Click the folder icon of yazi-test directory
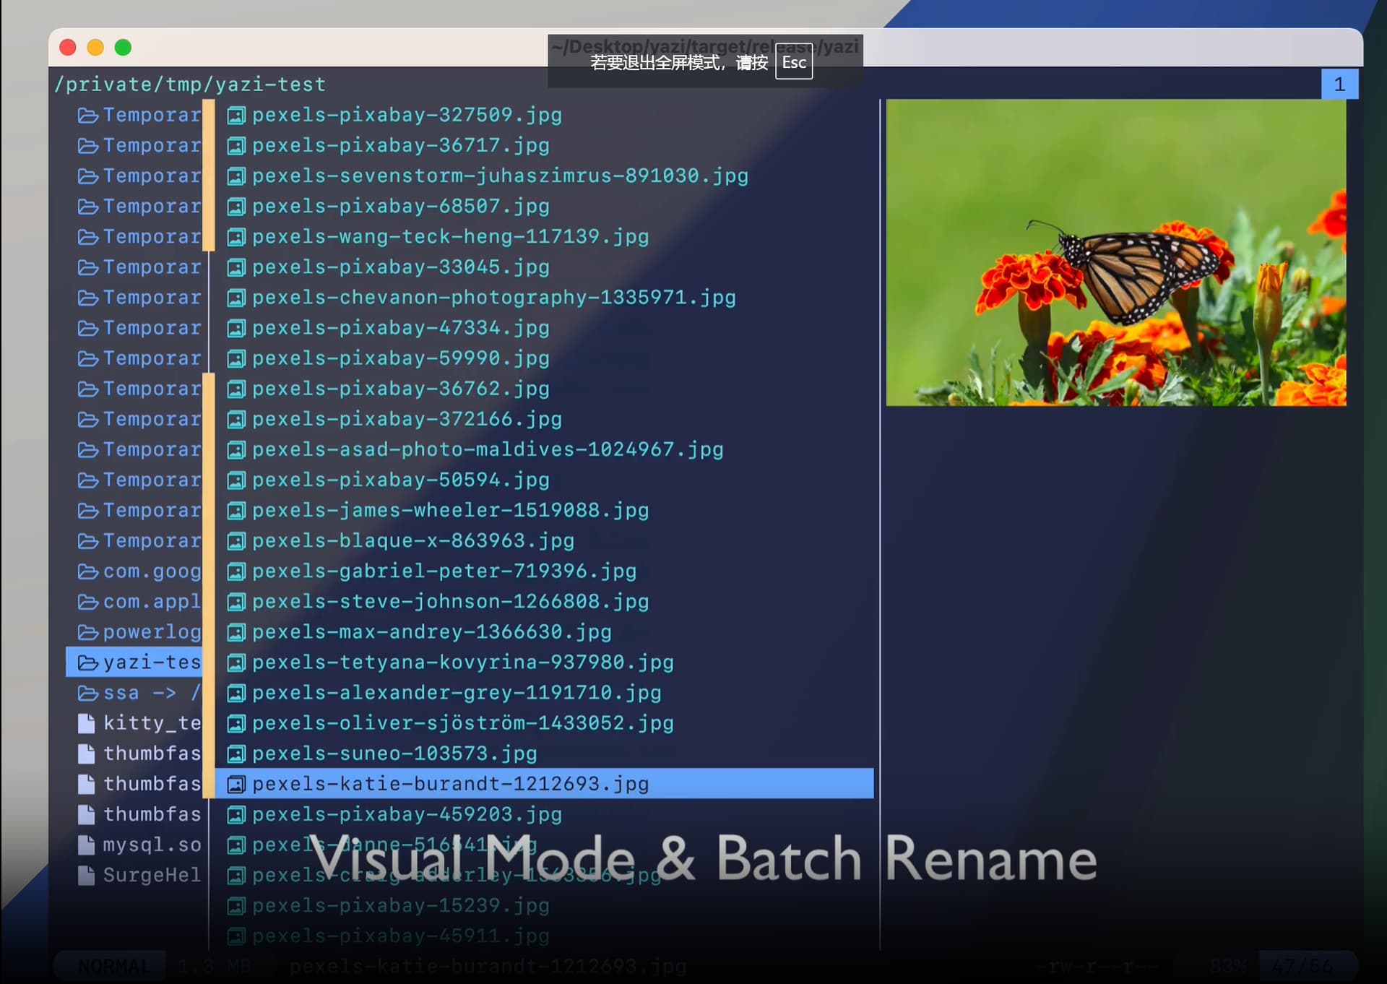 pos(87,663)
